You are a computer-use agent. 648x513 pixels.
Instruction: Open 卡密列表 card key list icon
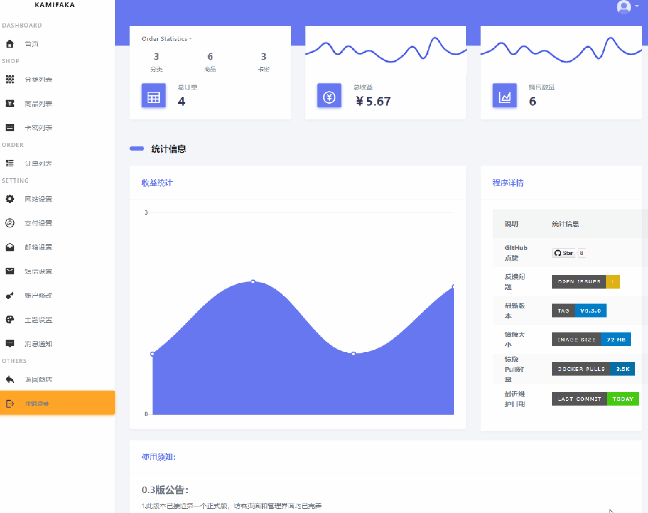10,128
